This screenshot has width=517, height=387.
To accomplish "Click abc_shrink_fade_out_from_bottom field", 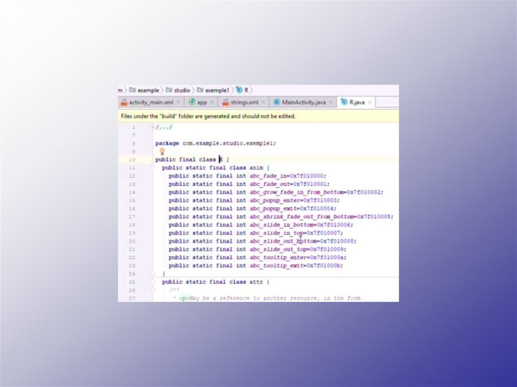I will click(x=302, y=216).
